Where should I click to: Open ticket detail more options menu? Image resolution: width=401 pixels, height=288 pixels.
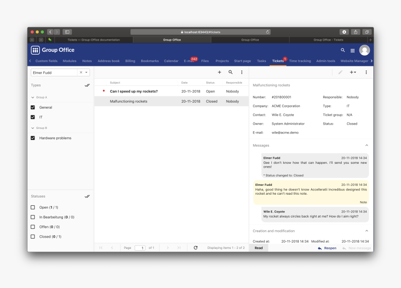(x=366, y=72)
